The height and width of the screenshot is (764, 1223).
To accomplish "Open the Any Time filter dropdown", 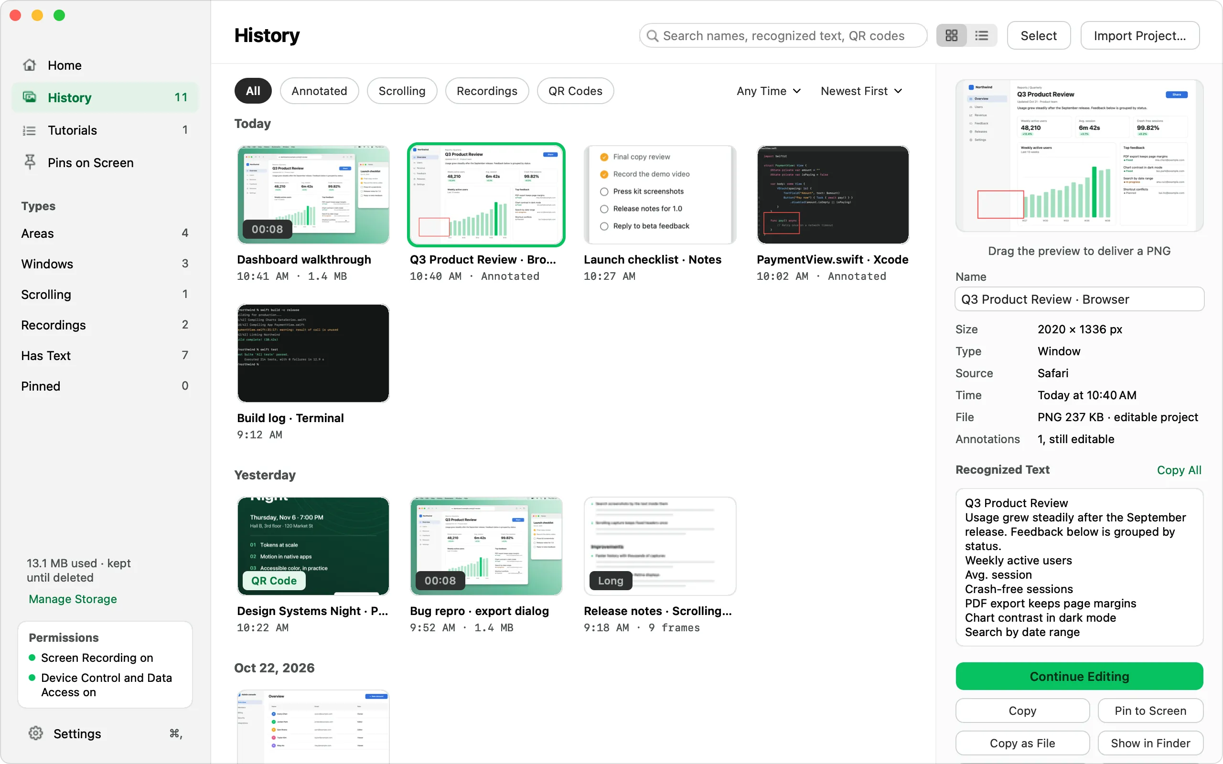I will (x=769, y=91).
